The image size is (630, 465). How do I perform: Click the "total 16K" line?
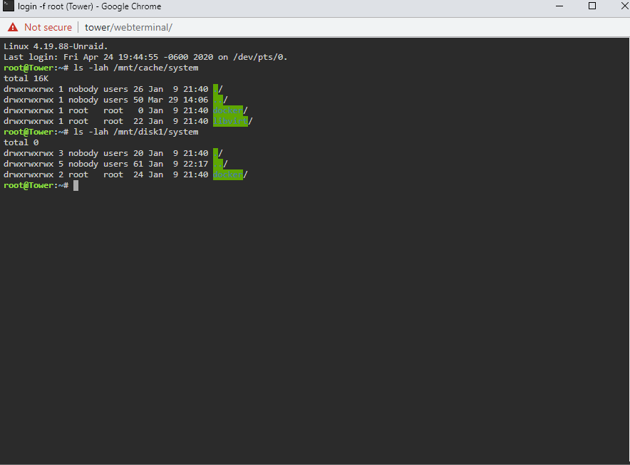tap(26, 78)
